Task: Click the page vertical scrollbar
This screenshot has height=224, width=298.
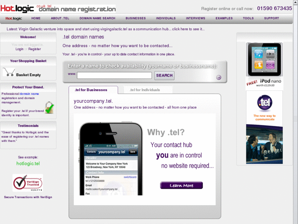Action: (296, 112)
